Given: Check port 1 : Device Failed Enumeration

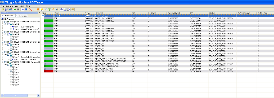Looking at the screenshot, I should 11,57.
